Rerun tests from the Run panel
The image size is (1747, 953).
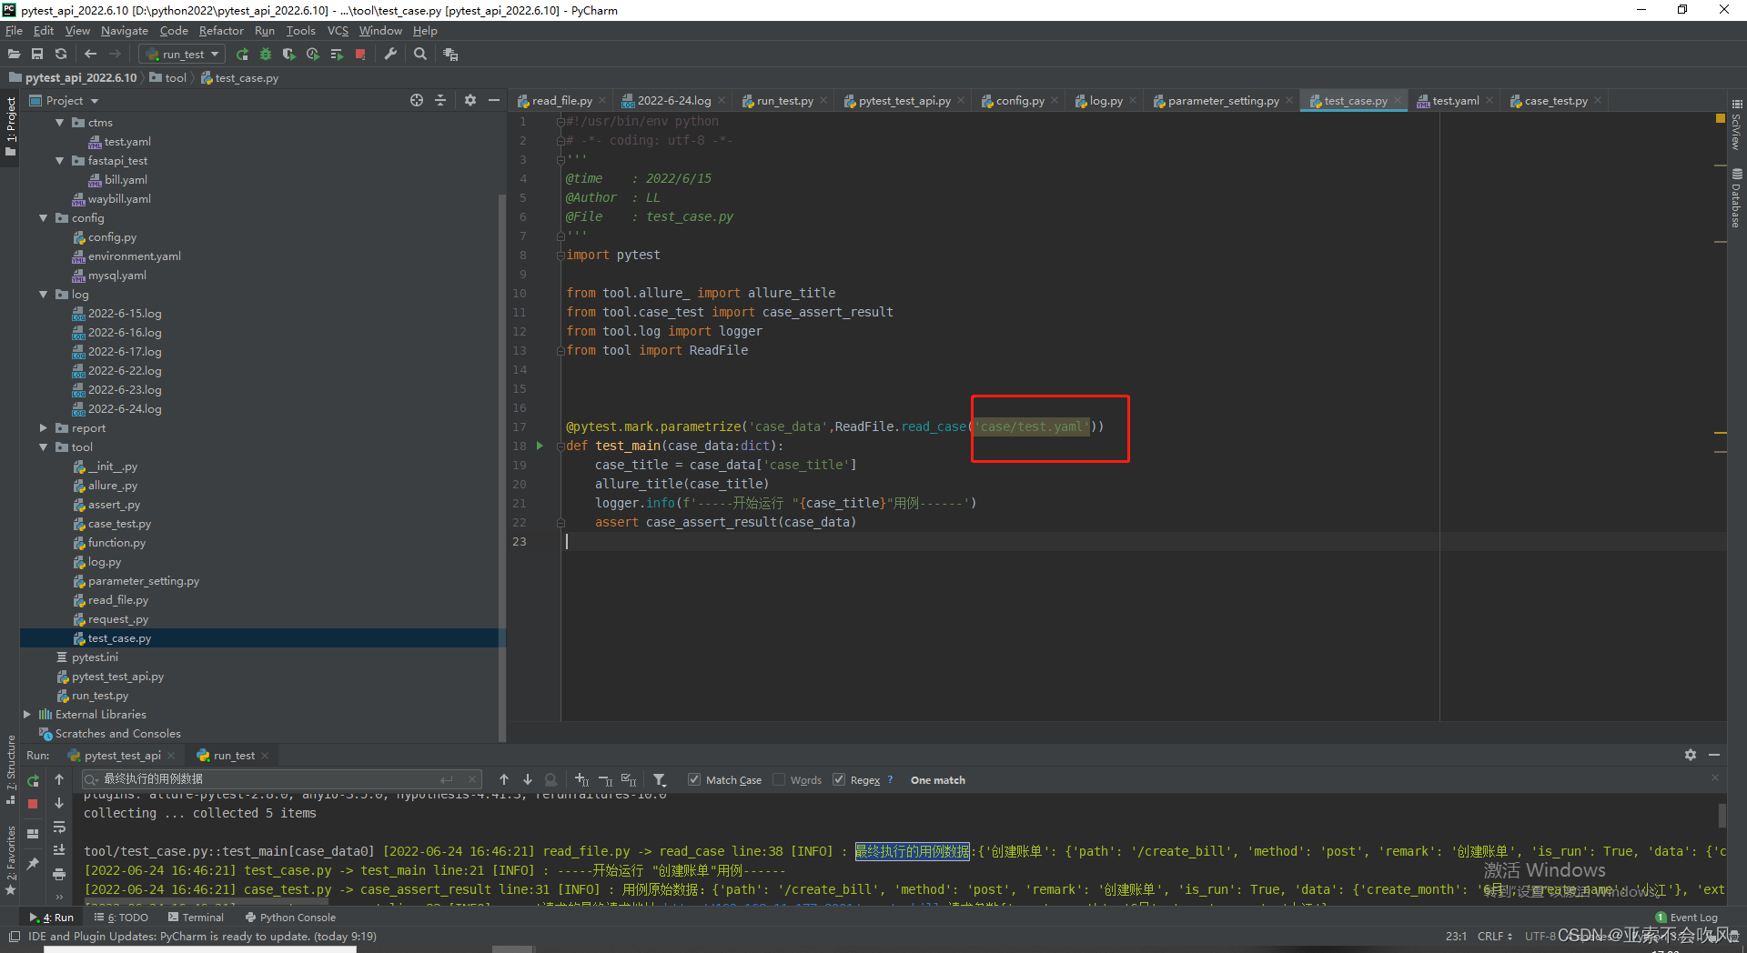pyautogui.click(x=33, y=780)
